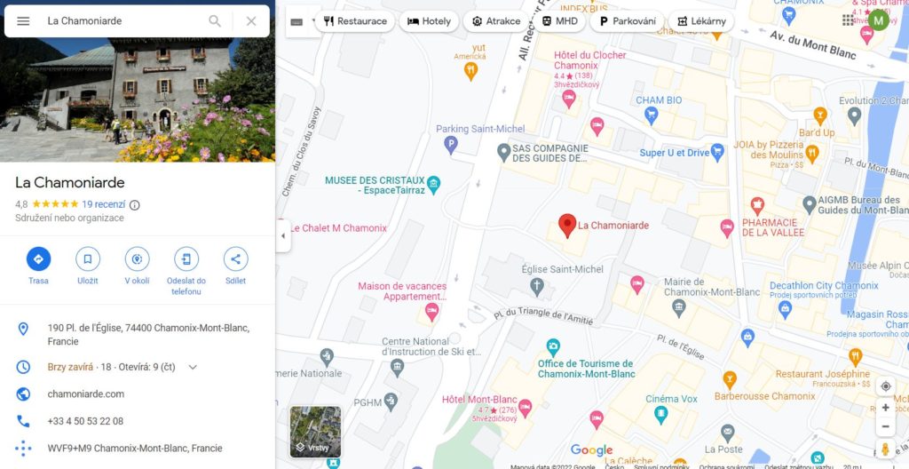Screen dimensions: 909x469
Task: Search nearby with V okolí icon
Action: tap(137, 258)
